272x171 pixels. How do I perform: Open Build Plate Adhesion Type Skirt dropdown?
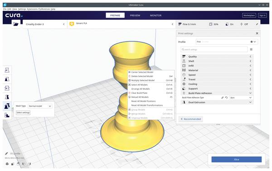pyautogui.click(x=241, y=98)
